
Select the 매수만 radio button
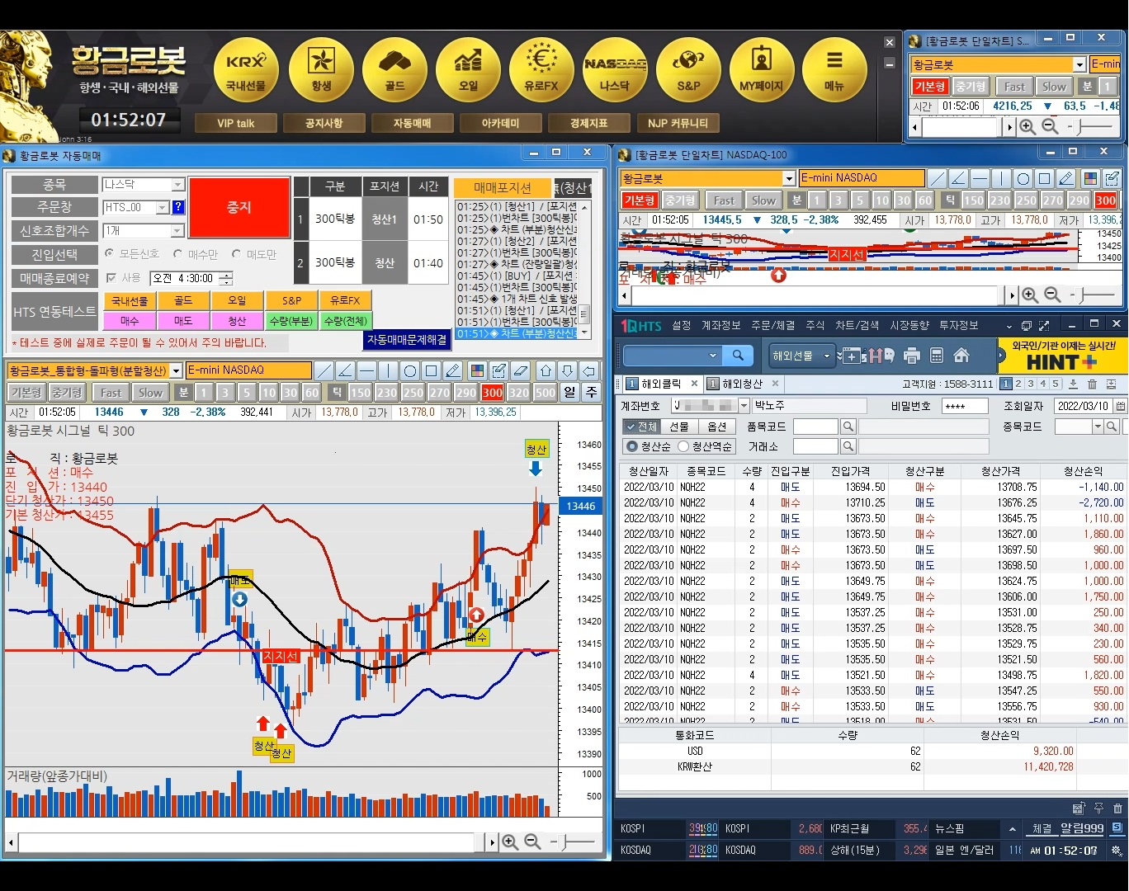pyautogui.click(x=178, y=254)
